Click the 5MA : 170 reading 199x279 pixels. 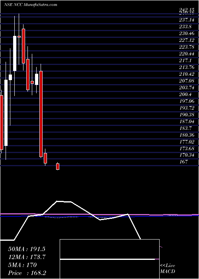22,265
